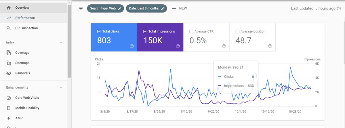Viewport: 345px width, 128px height.
Task: Open help icon beside Last updated
Action: click(339, 9)
